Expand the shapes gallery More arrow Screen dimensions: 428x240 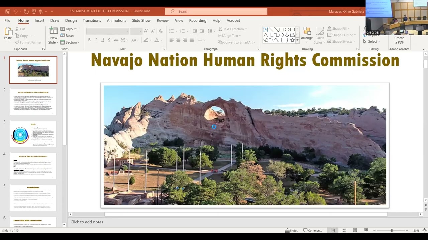[297, 40]
